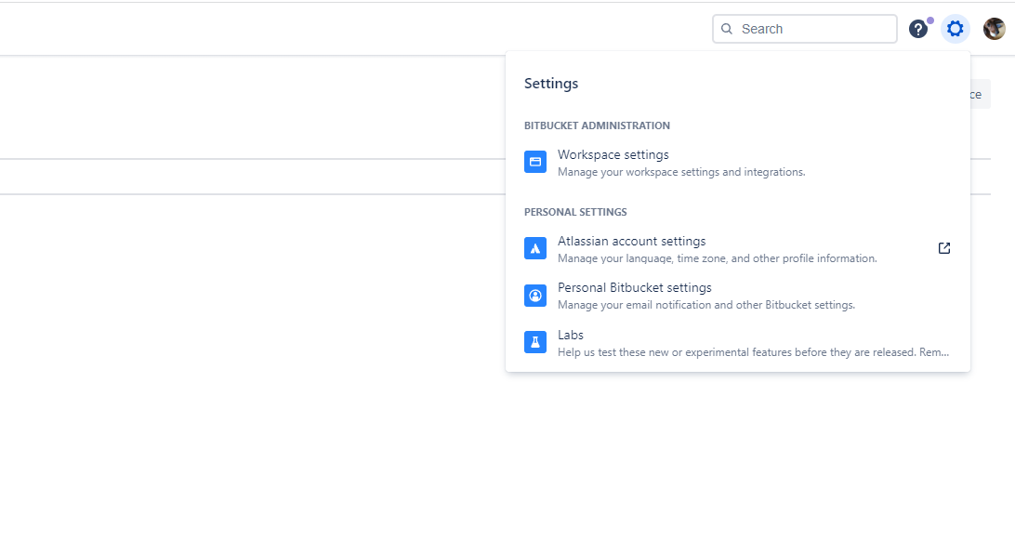The image size is (1015, 541).
Task: Click 'Manage your email notification' description
Action: [706, 305]
